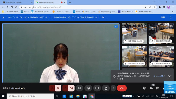The height and width of the screenshot is (99, 176).
Task: Open Chrome profile avatar
Action: pyautogui.click(x=169, y=7)
